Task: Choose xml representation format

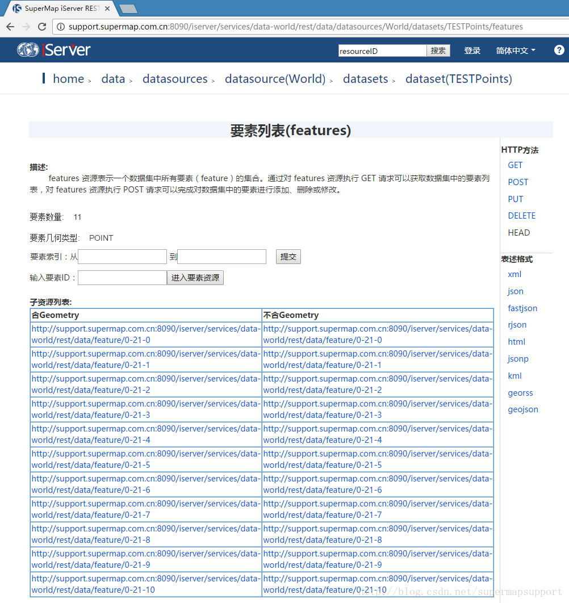Action: coord(514,274)
